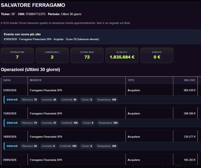Viewport: 201px width, 168px height.
Task: Select the ISIN IT0004712375 text
Action: [32, 14]
